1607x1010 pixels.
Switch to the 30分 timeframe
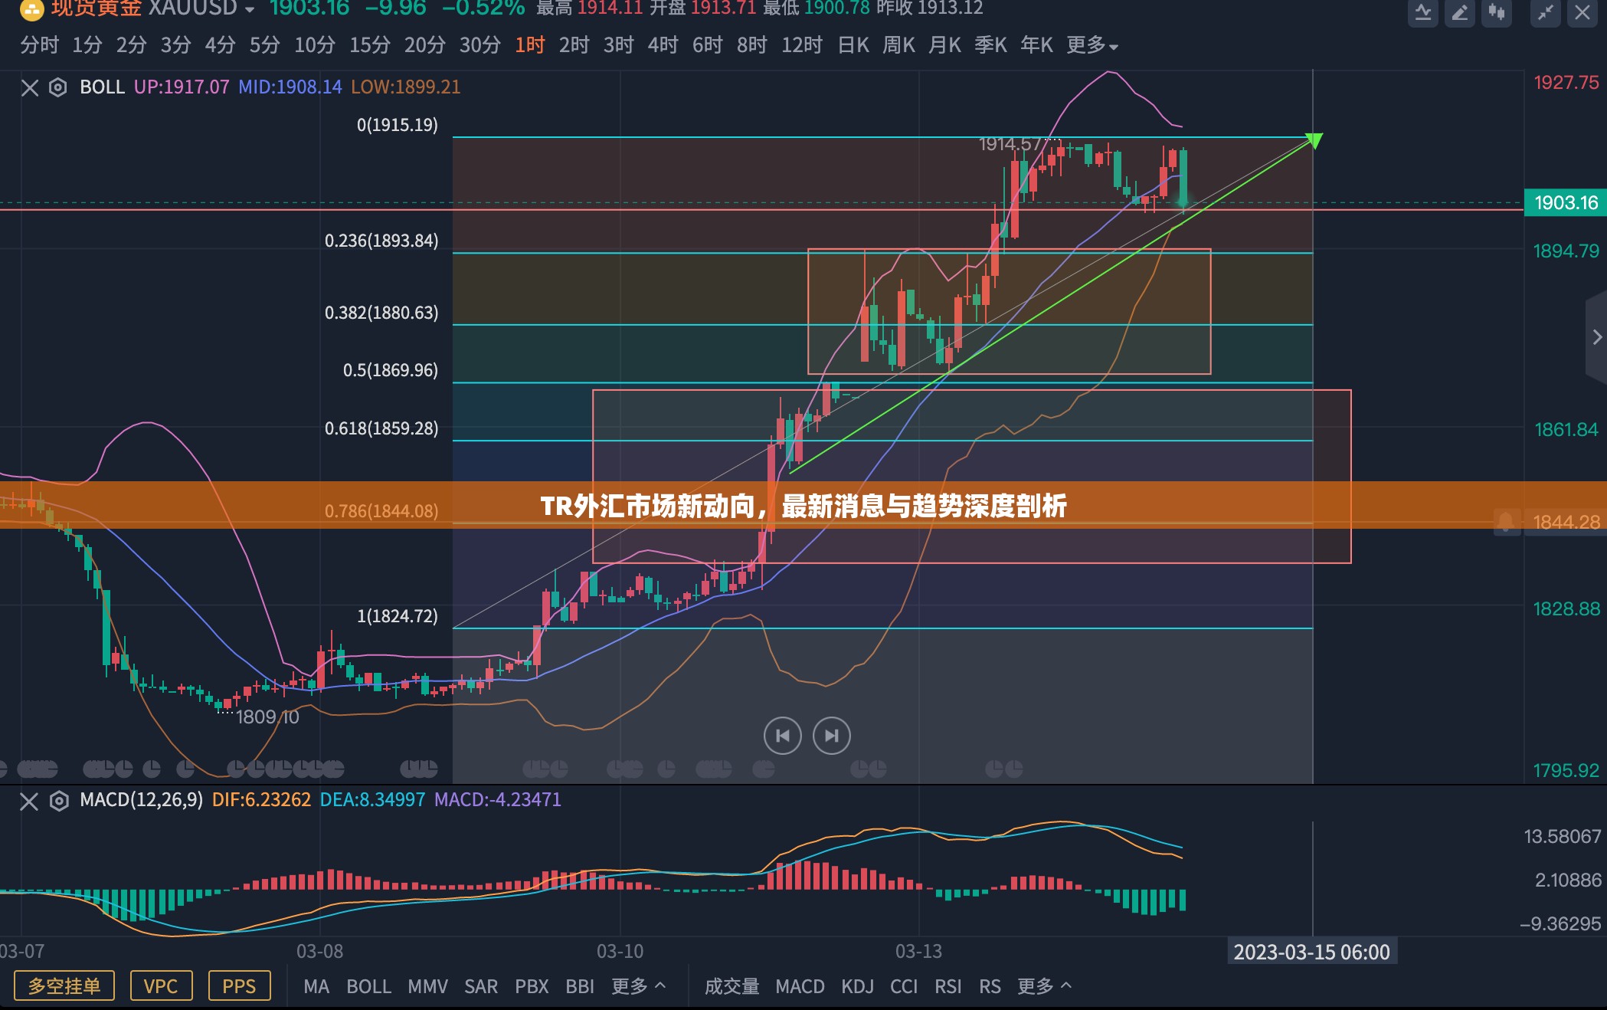(480, 45)
